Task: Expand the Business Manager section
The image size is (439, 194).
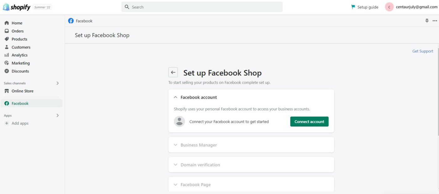Action: pyautogui.click(x=176, y=145)
